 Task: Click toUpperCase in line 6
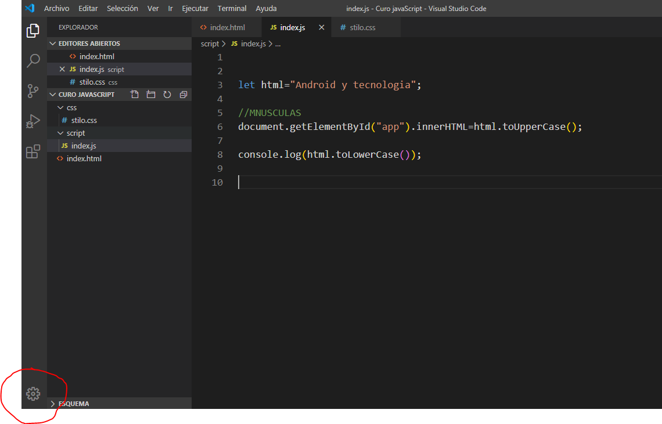point(534,126)
